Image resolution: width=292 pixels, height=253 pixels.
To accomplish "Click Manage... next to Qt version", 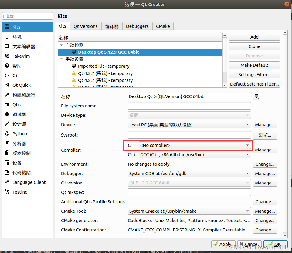I will click(x=265, y=183).
